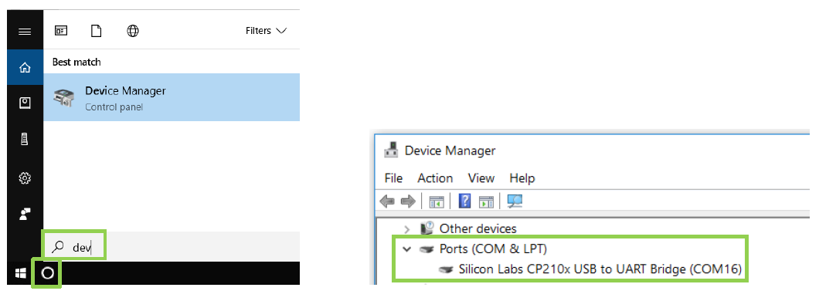The width and height of the screenshot is (819, 301).
Task: Filter results by Web globe icon
Action: [133, 31]
